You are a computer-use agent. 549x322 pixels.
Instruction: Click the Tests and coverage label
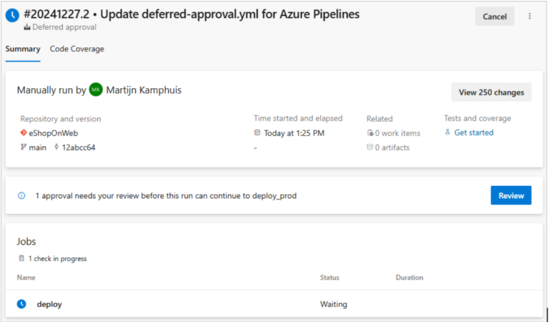coord(478,119)
